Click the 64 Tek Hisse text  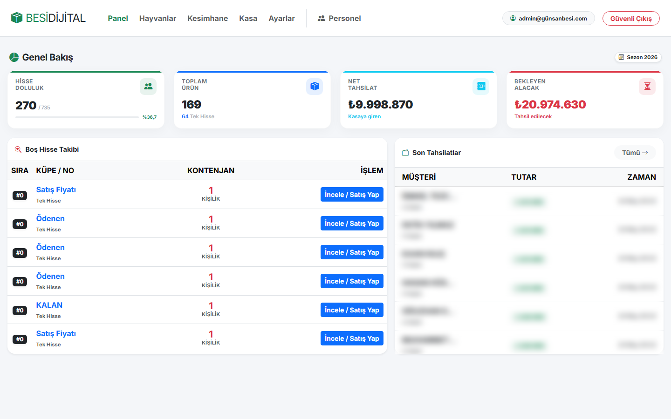198,116
